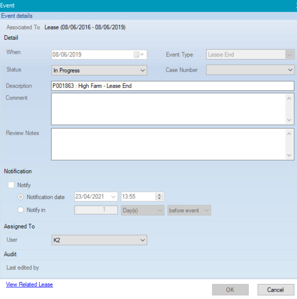The width and height of the screenshot is (297, 299).
Task: Click time spinner up arrow
Action: point(160,195)
